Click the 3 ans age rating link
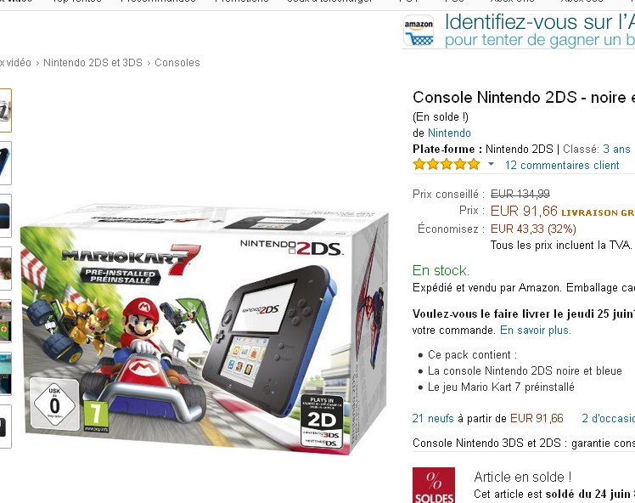Viewport: 635px width, 503px height. (616, 150)
